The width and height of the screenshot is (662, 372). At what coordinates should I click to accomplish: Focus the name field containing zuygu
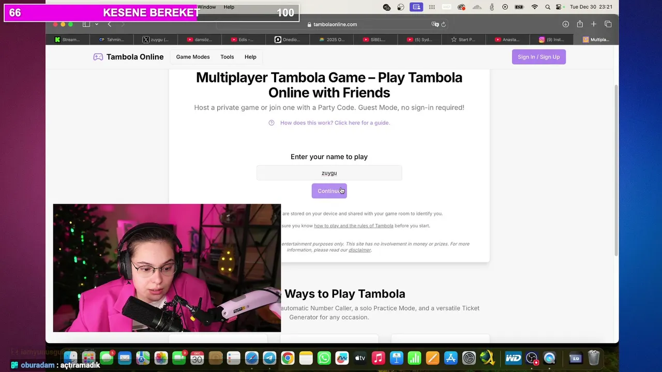point(329,173)
